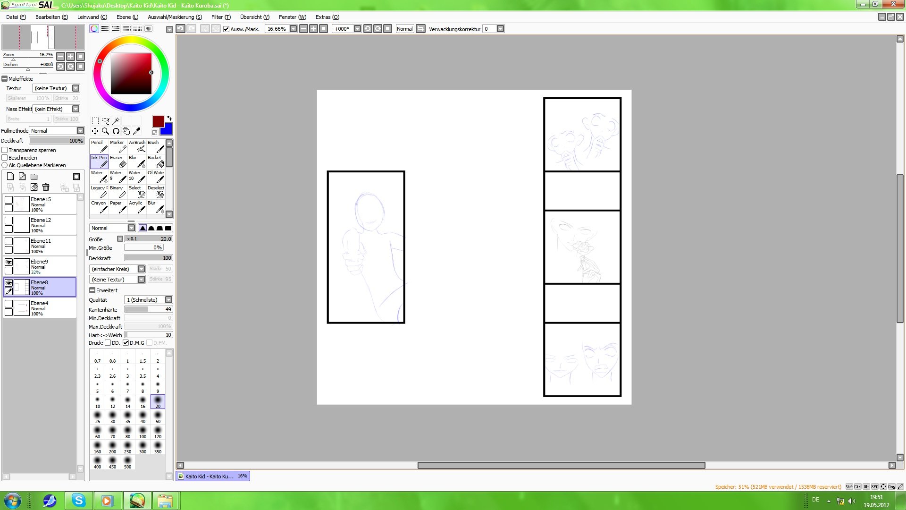Hide the Ebene9 layer
The image size is (906, 510).
(8, 262)
